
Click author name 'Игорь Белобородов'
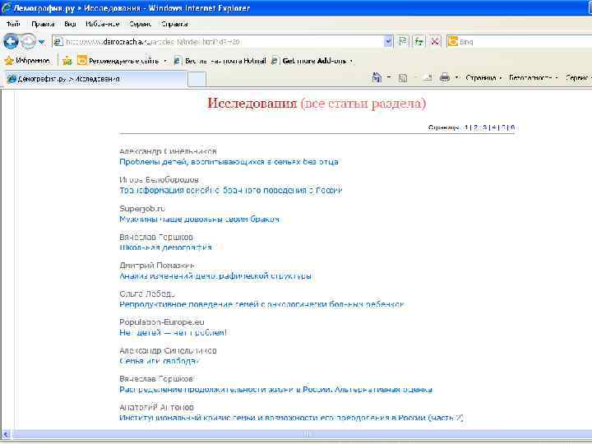(x=159, y=180)
